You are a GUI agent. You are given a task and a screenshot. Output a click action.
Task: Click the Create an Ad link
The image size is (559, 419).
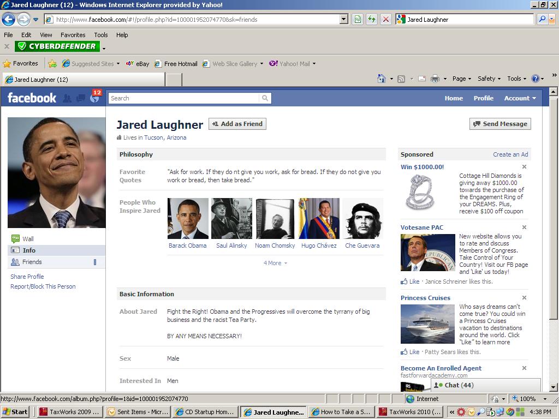coord(510,154)
